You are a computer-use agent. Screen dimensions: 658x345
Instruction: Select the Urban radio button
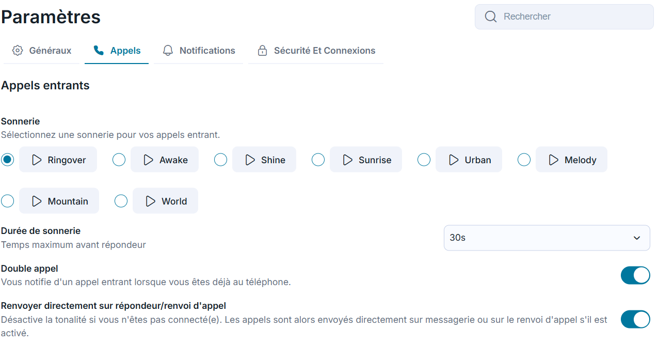(424, 160)
